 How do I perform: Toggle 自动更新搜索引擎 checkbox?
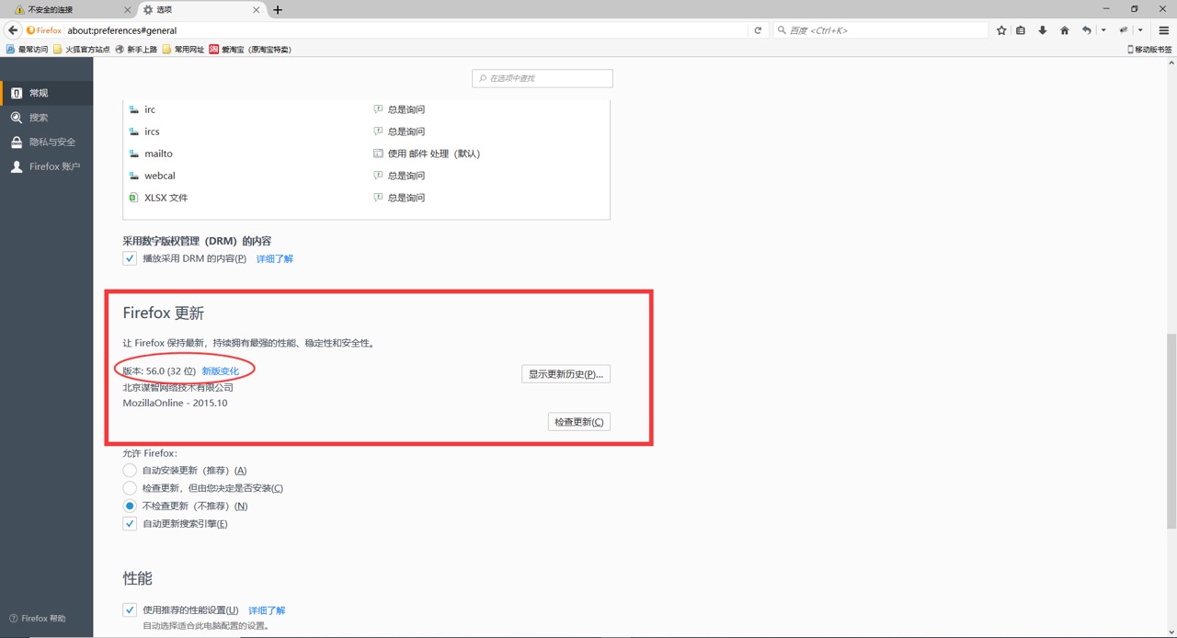(x=130, y=524)
